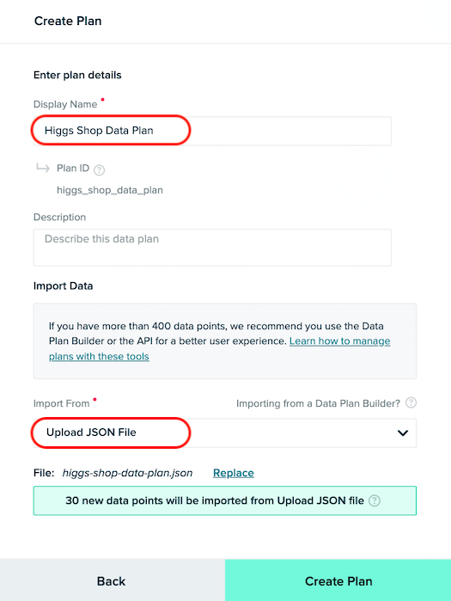Follow the Learn how to manage plans link

219,348
